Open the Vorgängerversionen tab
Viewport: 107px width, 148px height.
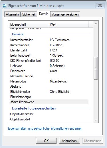pyautogui.click(x=65, y=14)
